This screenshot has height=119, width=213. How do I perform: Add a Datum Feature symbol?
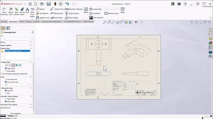coord(72,13)
